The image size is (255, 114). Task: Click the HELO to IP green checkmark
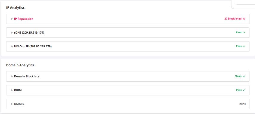244,46
